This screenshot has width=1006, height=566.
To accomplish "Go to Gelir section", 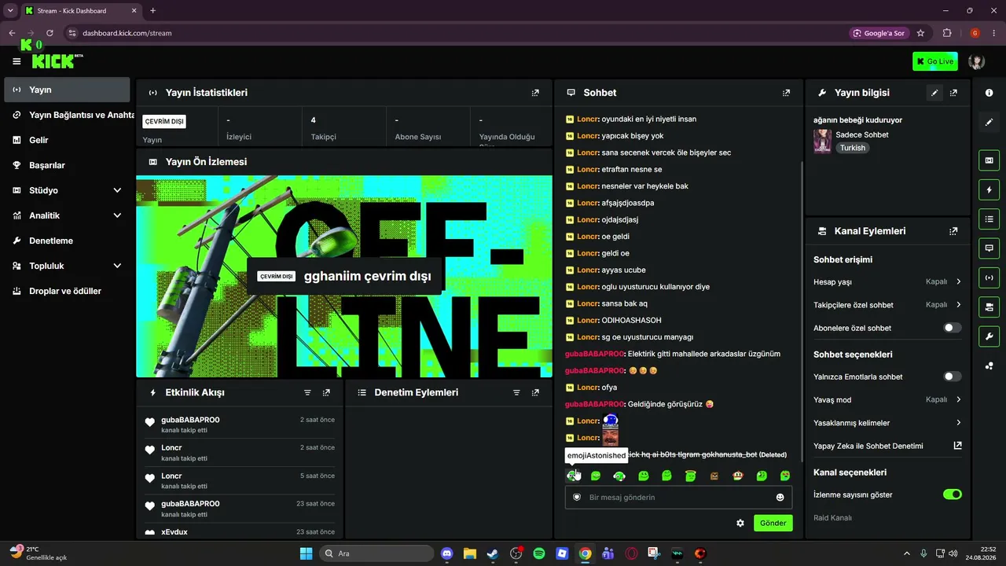I will tap(67, 140).
